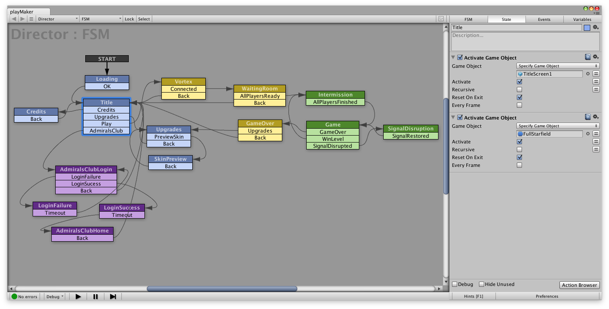Click the Select button in the toolbar
The image size is (609, 309).
click(144, 19)
